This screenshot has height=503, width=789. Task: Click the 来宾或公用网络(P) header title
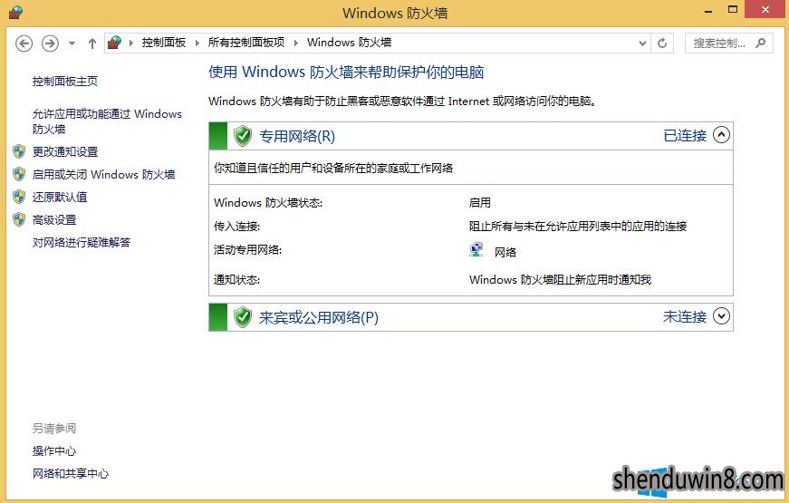319,317
